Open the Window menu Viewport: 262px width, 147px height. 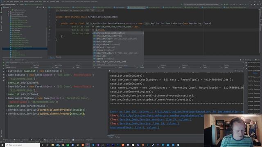pos(52,2)
